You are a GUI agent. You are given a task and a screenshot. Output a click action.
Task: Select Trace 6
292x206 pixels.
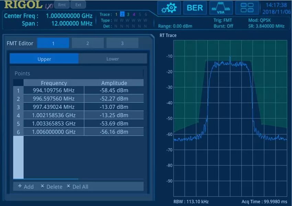(146, 14)
